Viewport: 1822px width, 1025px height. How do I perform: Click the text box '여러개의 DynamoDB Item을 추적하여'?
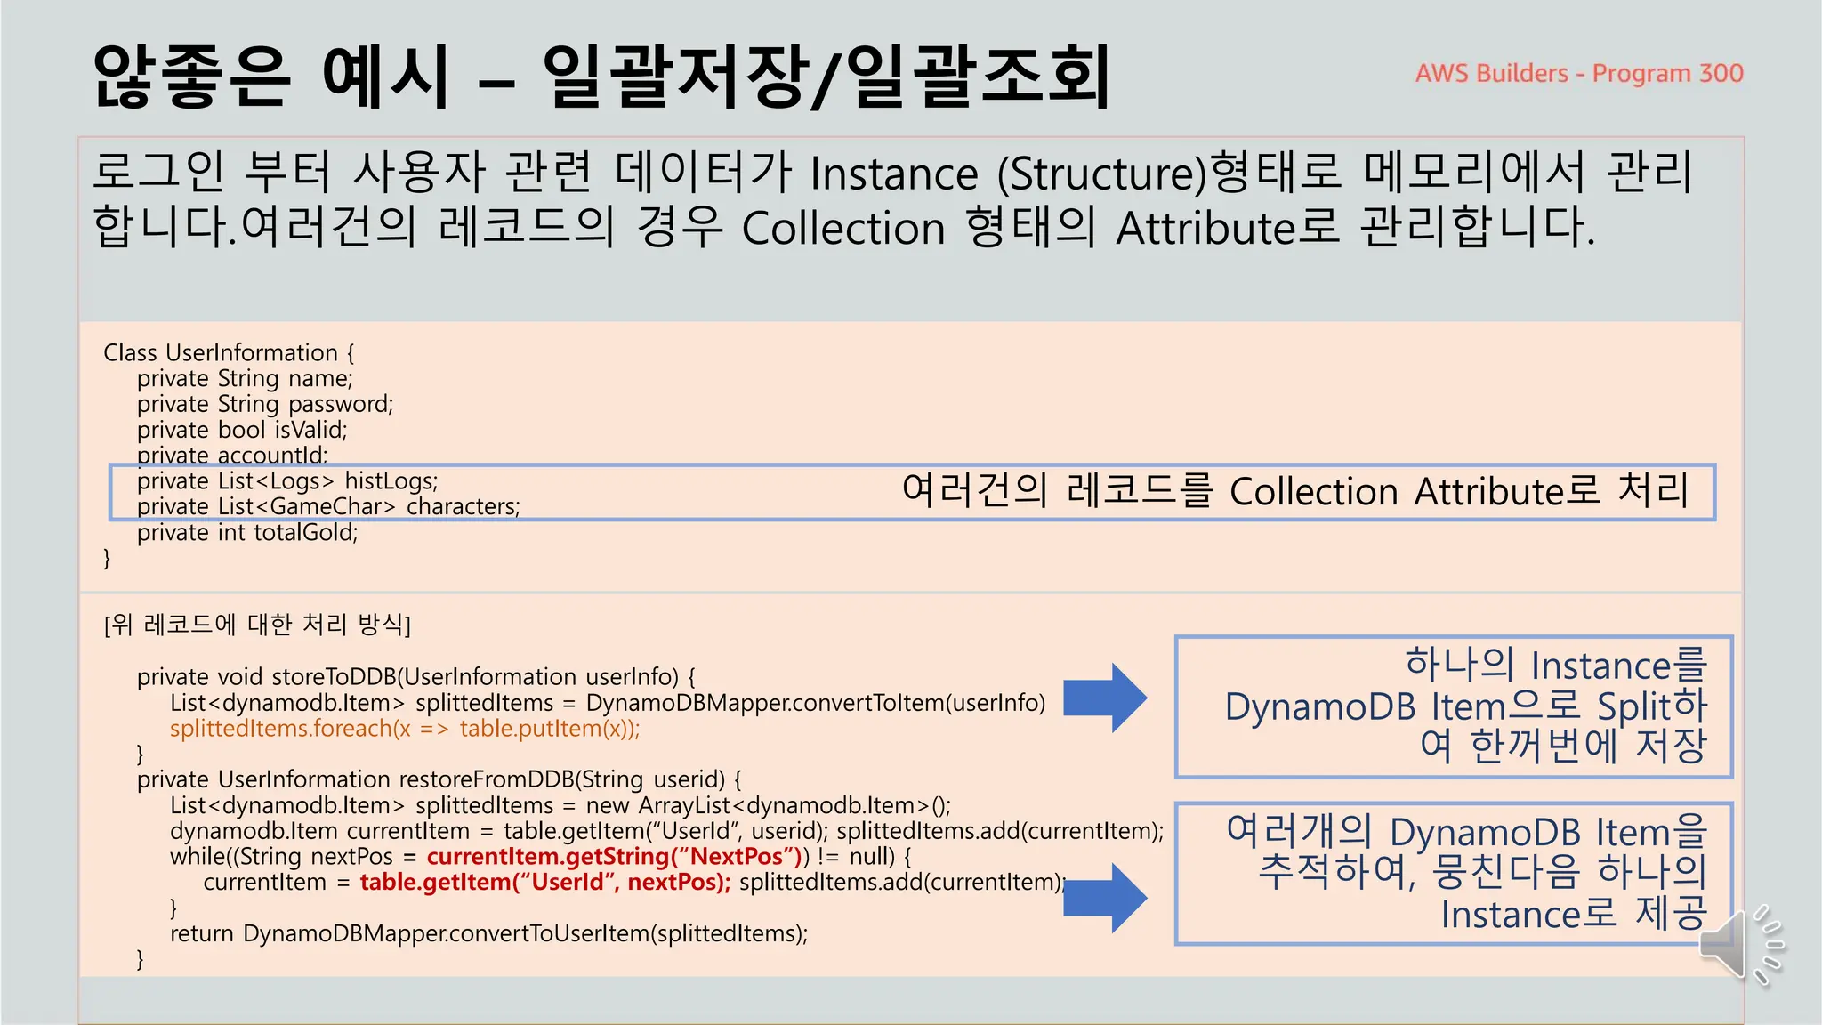pyautogui.click(x=1455, y=873)
